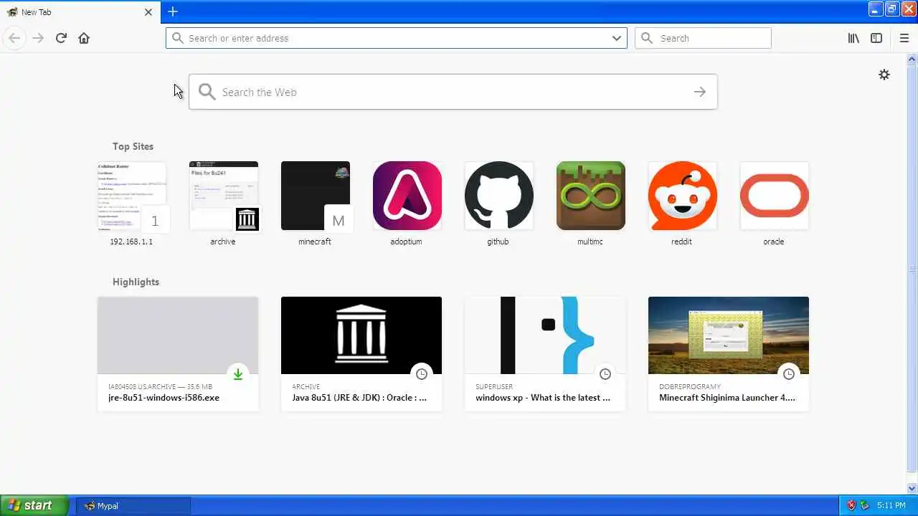The width and height of the screenshot is (918, 516).
Task: Click the green download icon on jre card
Action: coord(238,374)
